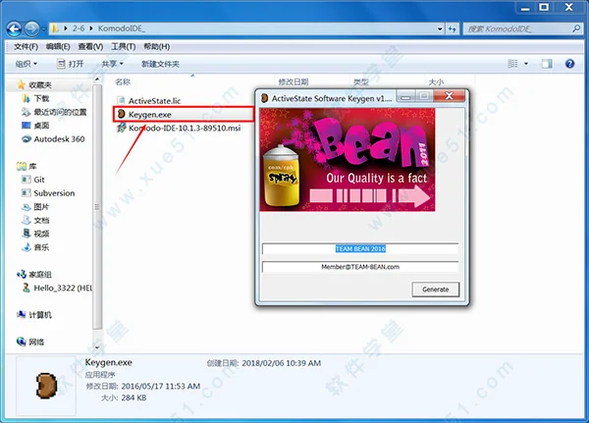Click the Keygen.exe preview icon in details pane
Image resolution: width=589 pixels, height=423 pixels.
(x=46, y=386)
